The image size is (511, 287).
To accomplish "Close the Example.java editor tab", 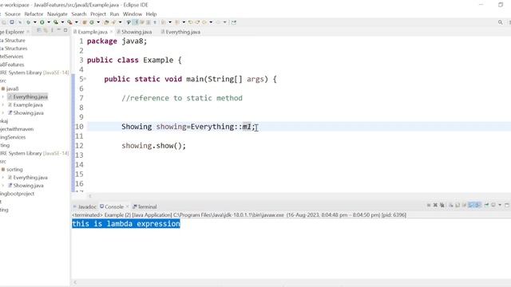I will [x=111, y=32].
